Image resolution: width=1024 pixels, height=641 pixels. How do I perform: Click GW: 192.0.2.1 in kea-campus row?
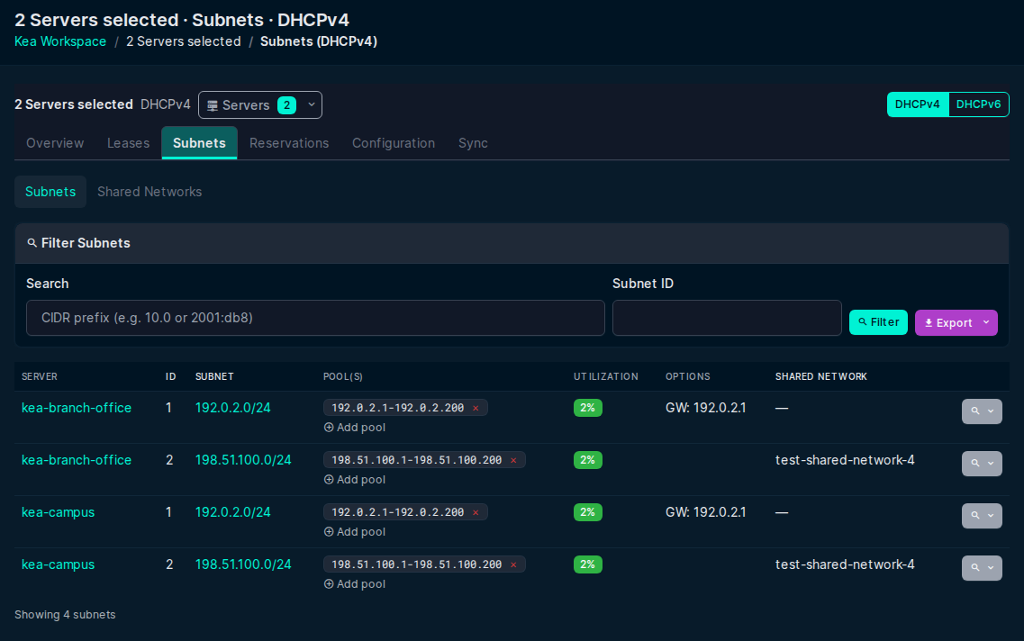coord(705,512)
